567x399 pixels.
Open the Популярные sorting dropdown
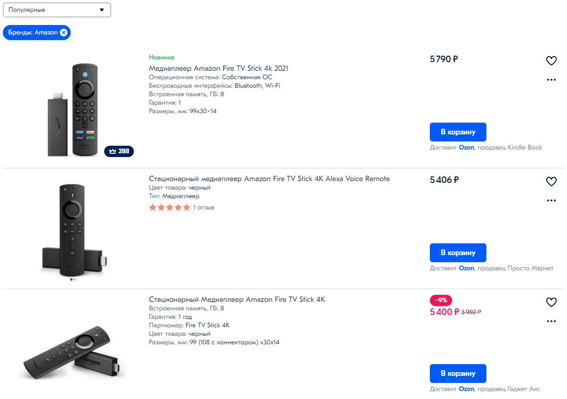pos(57,10)
